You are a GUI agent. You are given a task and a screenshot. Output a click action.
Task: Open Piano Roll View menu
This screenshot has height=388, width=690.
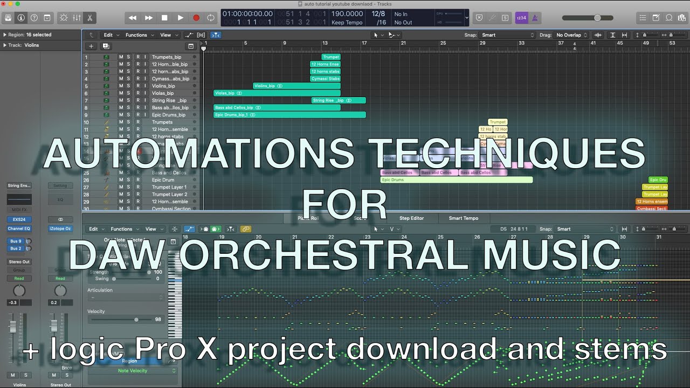(x=153, y=229)
